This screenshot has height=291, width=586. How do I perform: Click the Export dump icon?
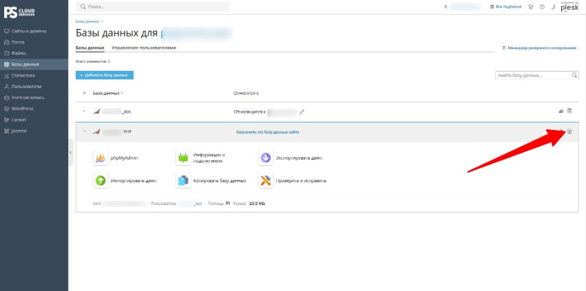point(265,158)
